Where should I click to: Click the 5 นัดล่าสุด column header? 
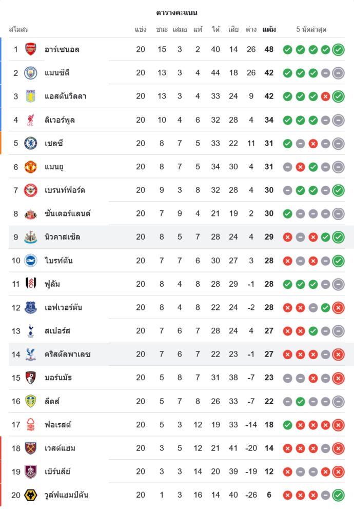click(311, 29)
